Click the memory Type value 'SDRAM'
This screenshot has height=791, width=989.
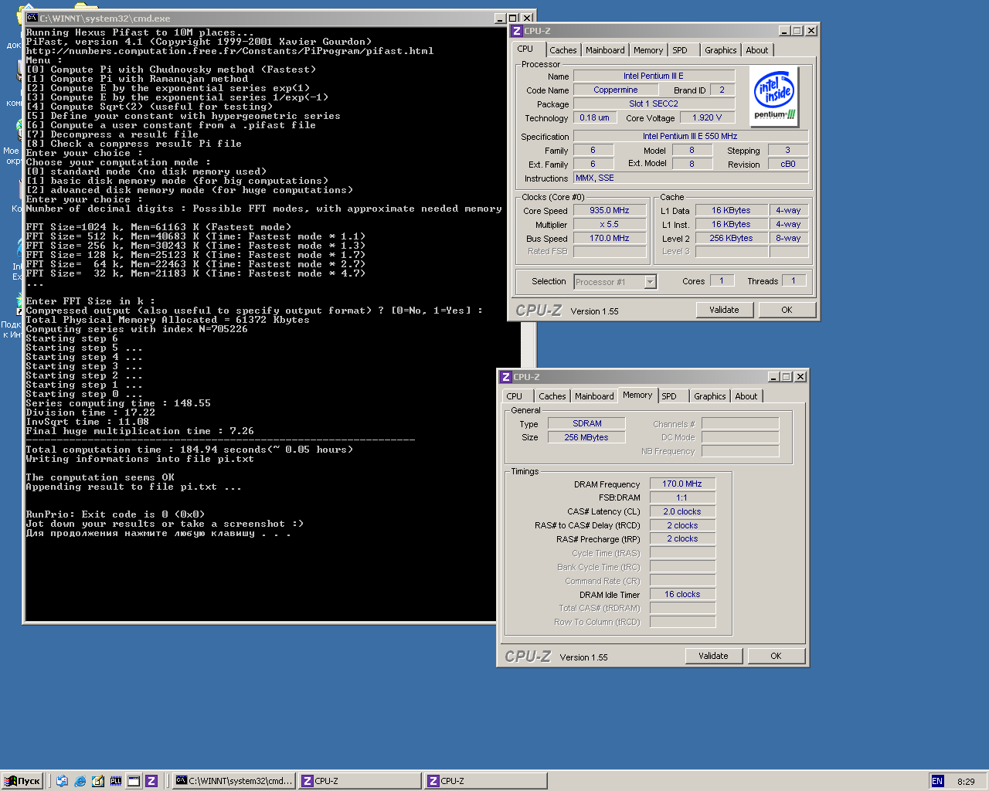(587, 423)
